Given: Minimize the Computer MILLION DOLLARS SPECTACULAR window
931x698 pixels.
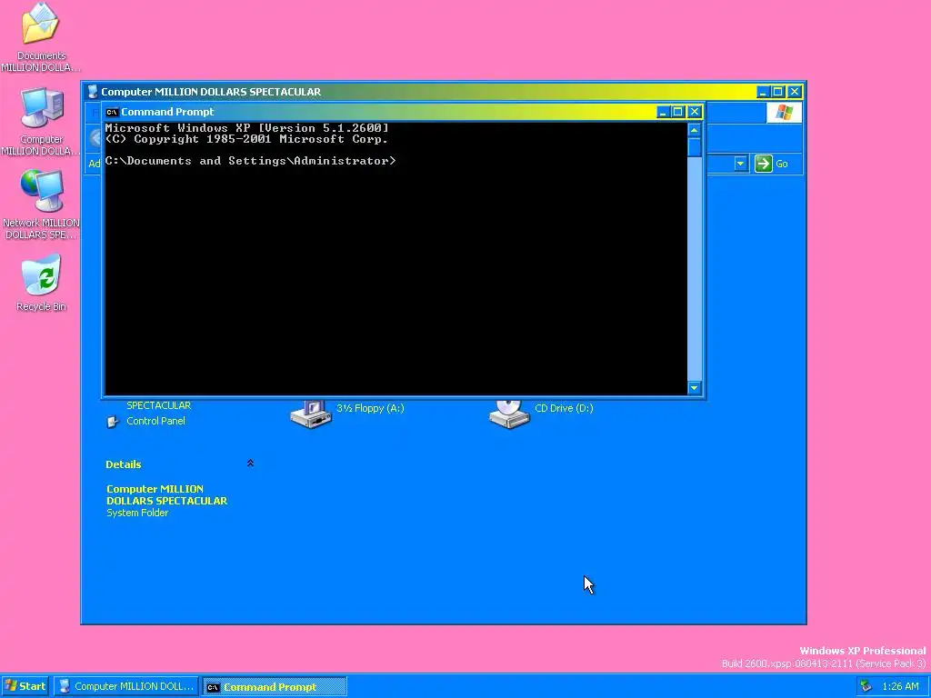Looking at the screenshot, I should point(763,92).
